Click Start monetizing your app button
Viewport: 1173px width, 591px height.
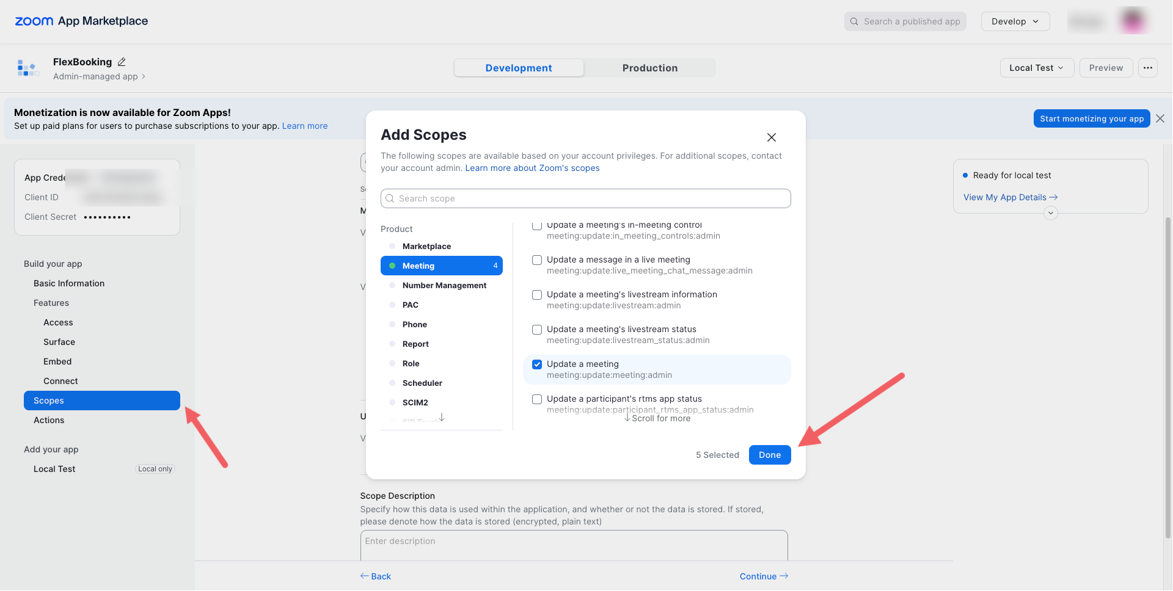1092,118
